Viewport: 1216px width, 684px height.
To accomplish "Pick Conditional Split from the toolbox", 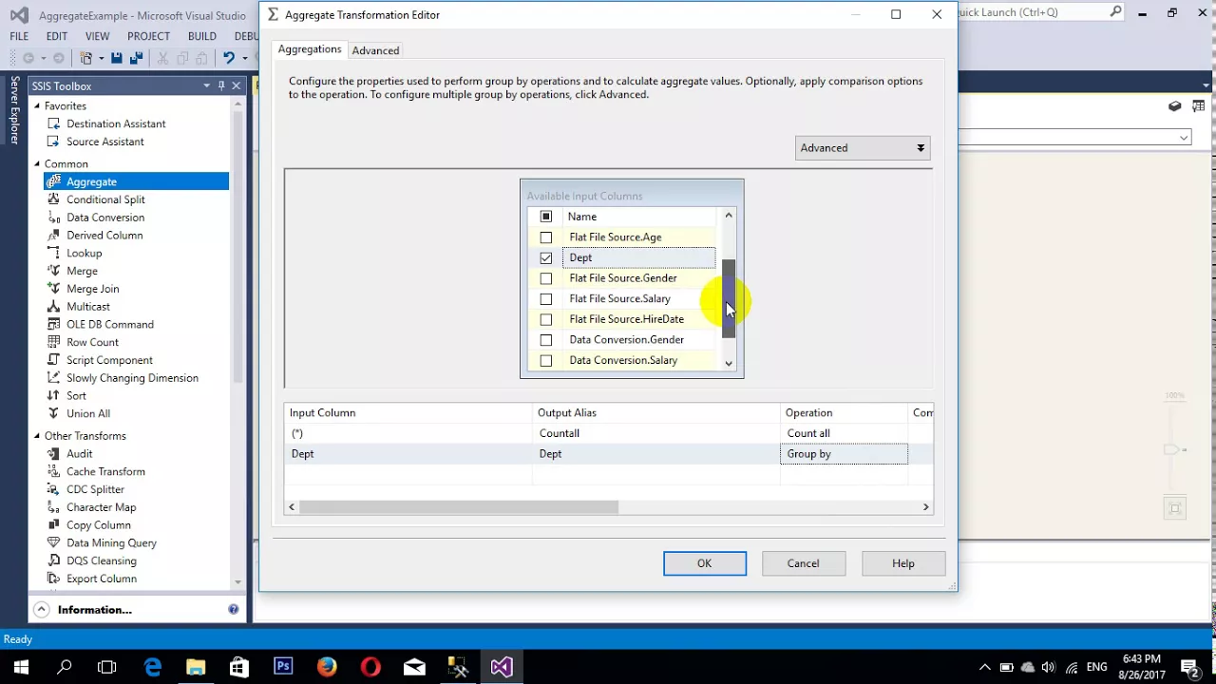I will (105, 199).
